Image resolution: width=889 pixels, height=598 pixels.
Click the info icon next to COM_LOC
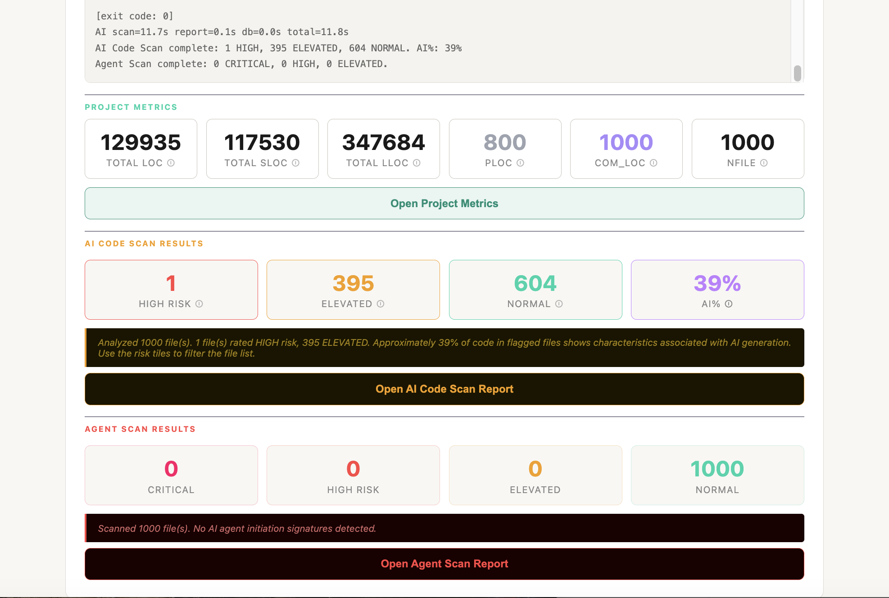click(653, 163)
